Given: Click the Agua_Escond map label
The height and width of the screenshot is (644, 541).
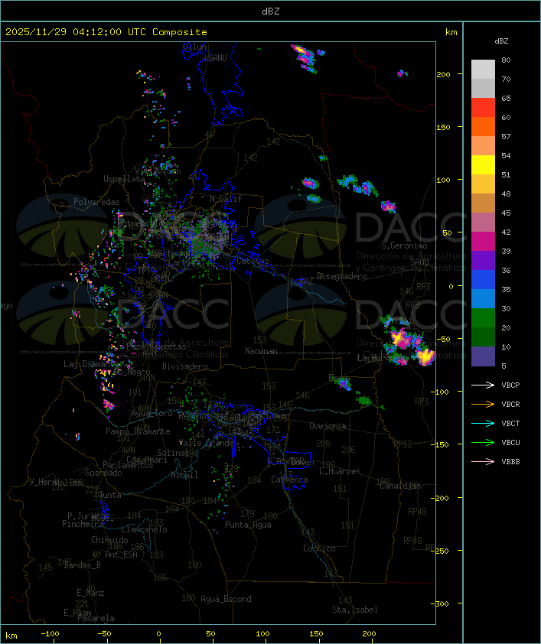Looking at the screenshot, I should click(226, 599).
